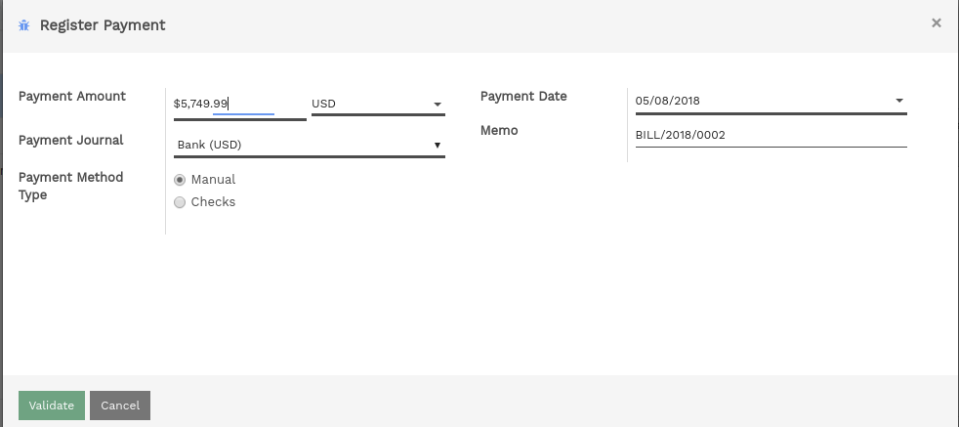Click the Payment Amount input field
The height and width of the screenshot is (427, 959).
(x=240, y=104)
